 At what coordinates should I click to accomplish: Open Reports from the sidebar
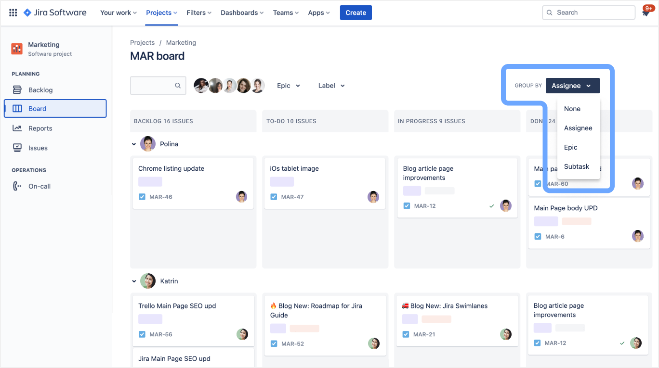click(x=40, y=128)
